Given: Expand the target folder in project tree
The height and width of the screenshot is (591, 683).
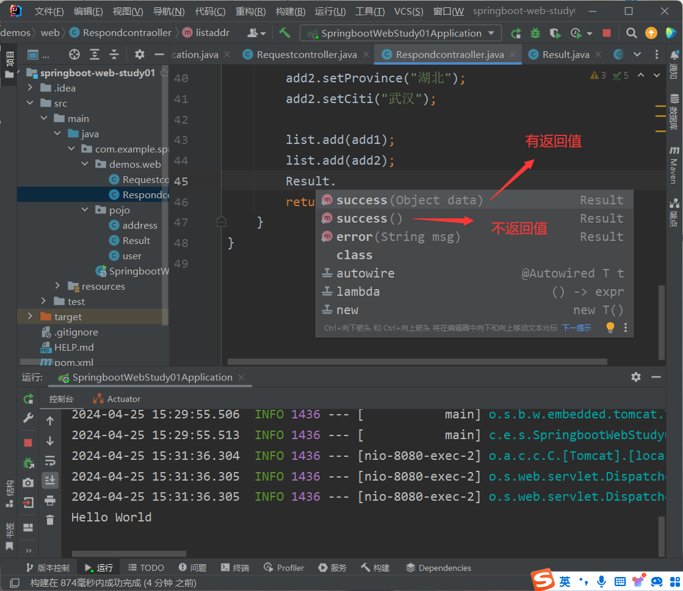Looking at the screenshot, I should click(30, 317).
